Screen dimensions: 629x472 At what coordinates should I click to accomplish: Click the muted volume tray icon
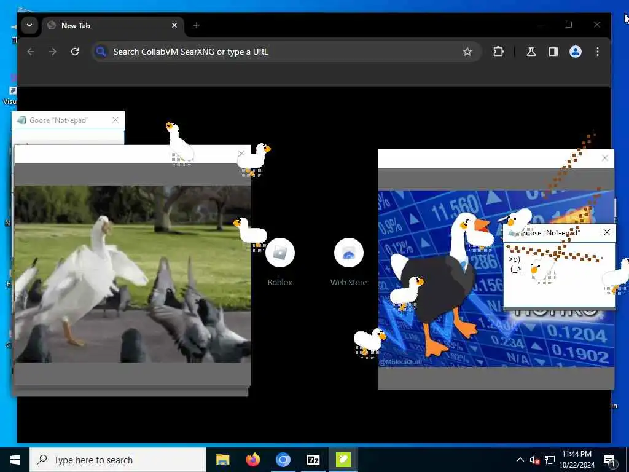534,460
